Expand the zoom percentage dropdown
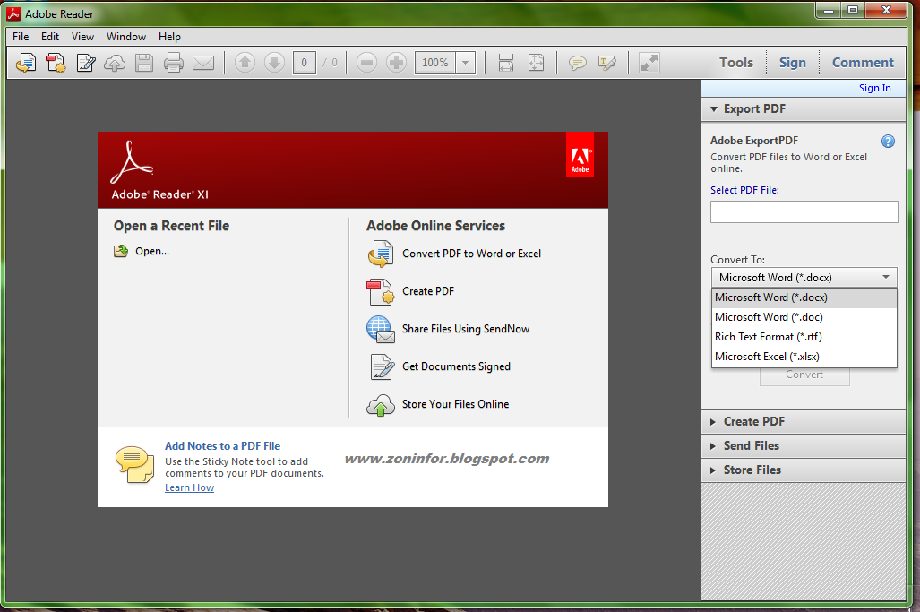 [465, 63]
